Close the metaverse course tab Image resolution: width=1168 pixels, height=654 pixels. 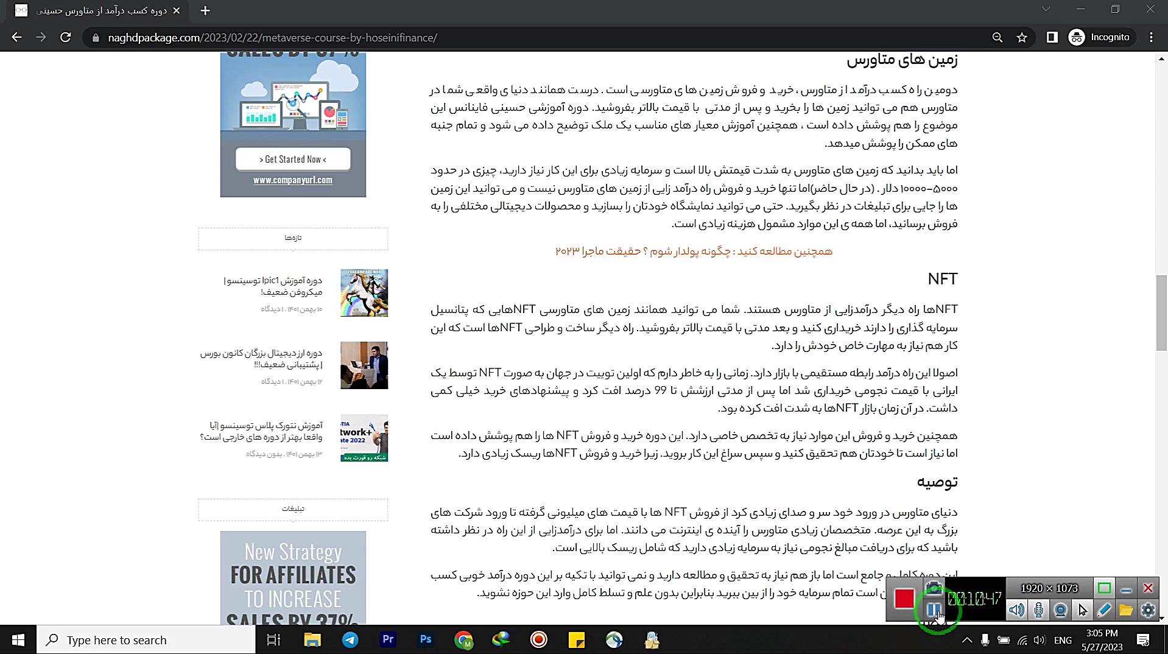(177, 10)
